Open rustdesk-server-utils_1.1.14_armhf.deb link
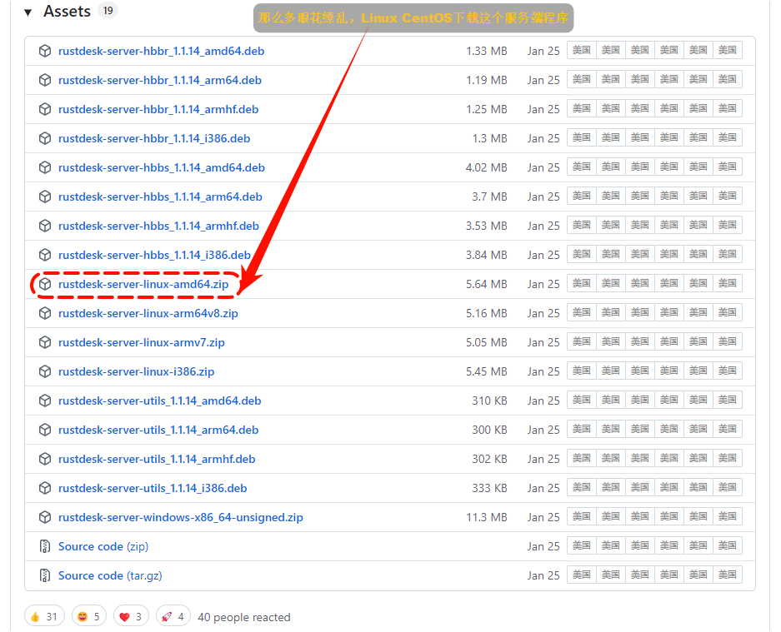Screen dimensions: 781x632 pos(157,459)
